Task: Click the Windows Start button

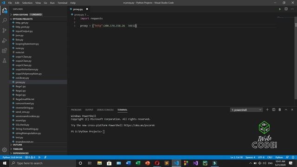Action: pyautogui.click(x=4, y=163)
